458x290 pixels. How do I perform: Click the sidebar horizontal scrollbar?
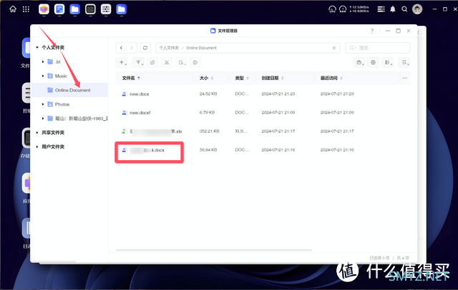click(53, 261)
